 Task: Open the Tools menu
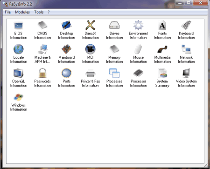tap(39, 12)
